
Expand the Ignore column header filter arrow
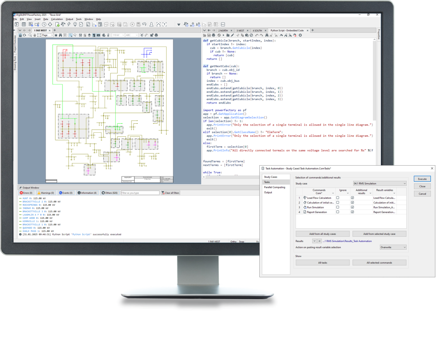click(348, 193)
